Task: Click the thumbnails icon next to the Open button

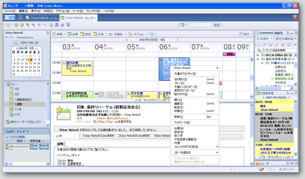Action: [x=20, y=18]
